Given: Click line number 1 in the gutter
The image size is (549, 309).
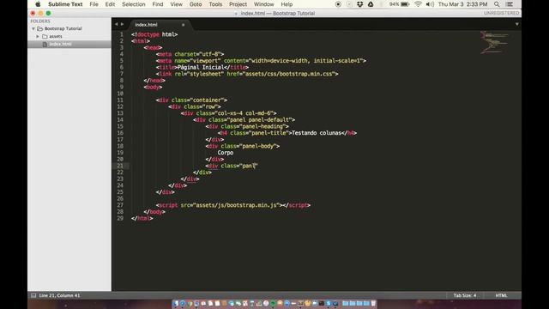Looking at the screenshot, I should point(122,34).
